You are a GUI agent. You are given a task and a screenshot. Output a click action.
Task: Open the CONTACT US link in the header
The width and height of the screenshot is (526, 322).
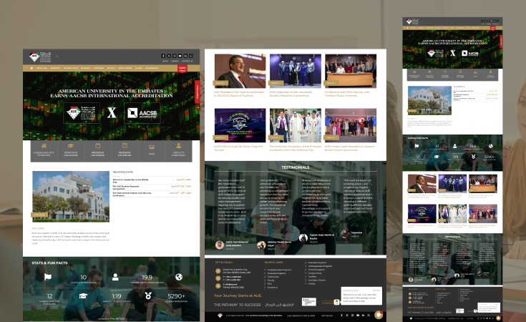pos(187,61)
